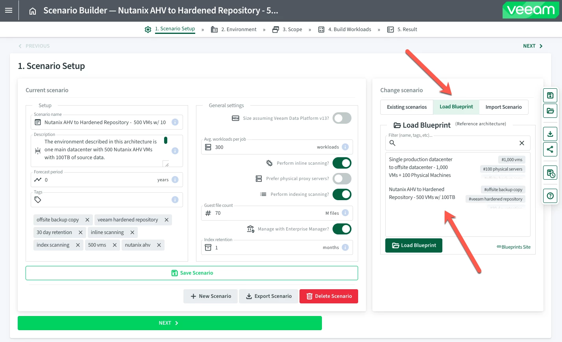Screen dimensions: 562x342
Task: Jump to step 2. Environment
Action: (x=234, y=30)
